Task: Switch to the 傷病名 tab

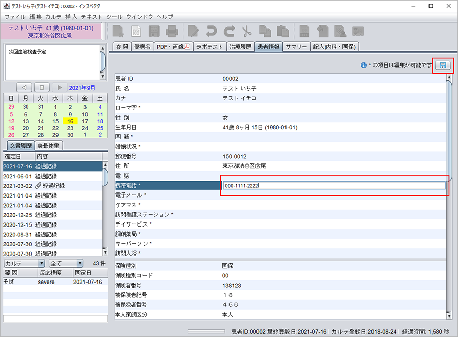Action: (x=142, y=47)
